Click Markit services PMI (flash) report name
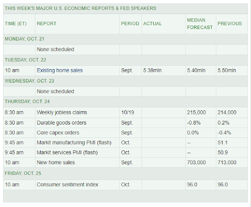The width and height of the screenshot is (251, 207). (x=67, y=152)
